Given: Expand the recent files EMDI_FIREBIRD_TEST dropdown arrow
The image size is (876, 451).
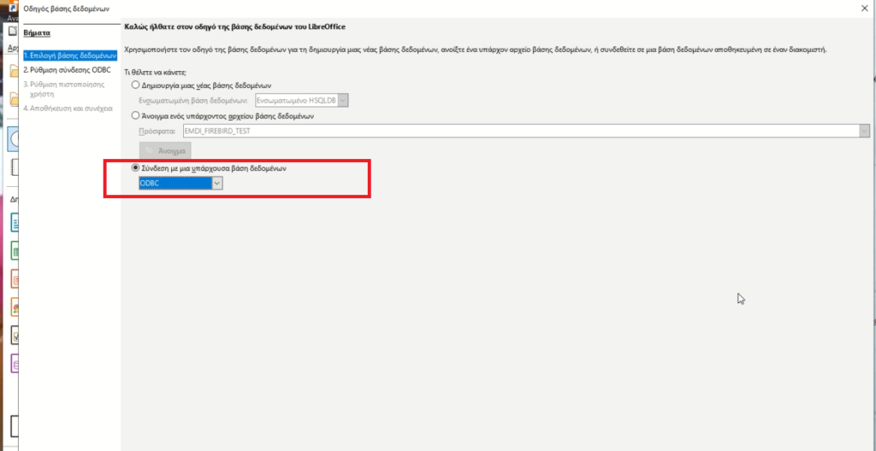Looking at the screenshot, I should pos(864,130).
